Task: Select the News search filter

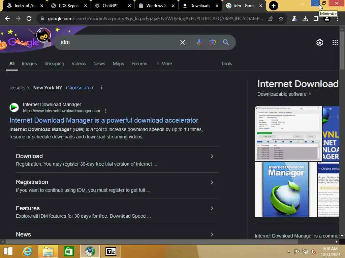Action: pyautogui.click(x=99, y=63)
